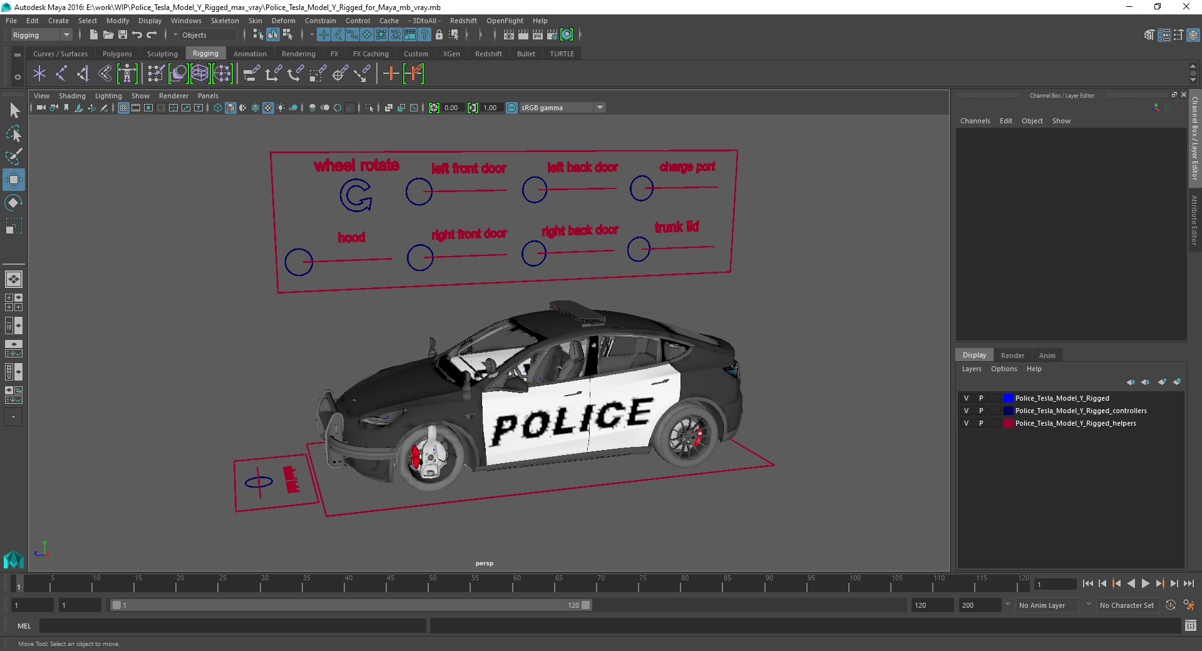
Task: Choose the Paint Selection tool
Action: pos(14,156)
